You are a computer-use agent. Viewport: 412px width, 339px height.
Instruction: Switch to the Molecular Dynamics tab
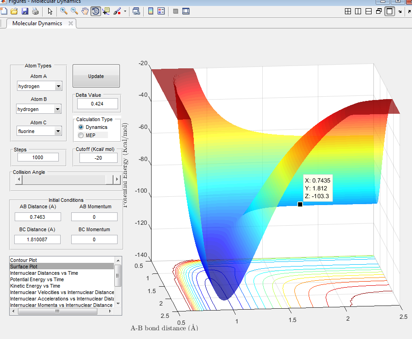(37, 23)
